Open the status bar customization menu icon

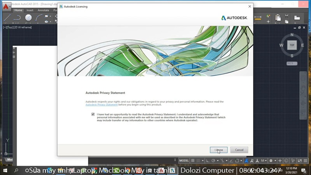tap(306, 161)
